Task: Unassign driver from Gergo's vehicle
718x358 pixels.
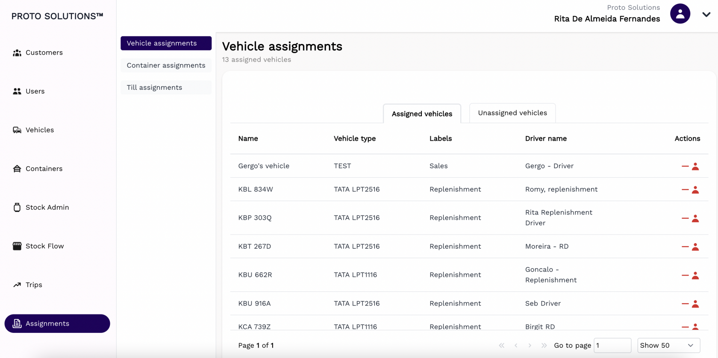Action: click(690, 166)
